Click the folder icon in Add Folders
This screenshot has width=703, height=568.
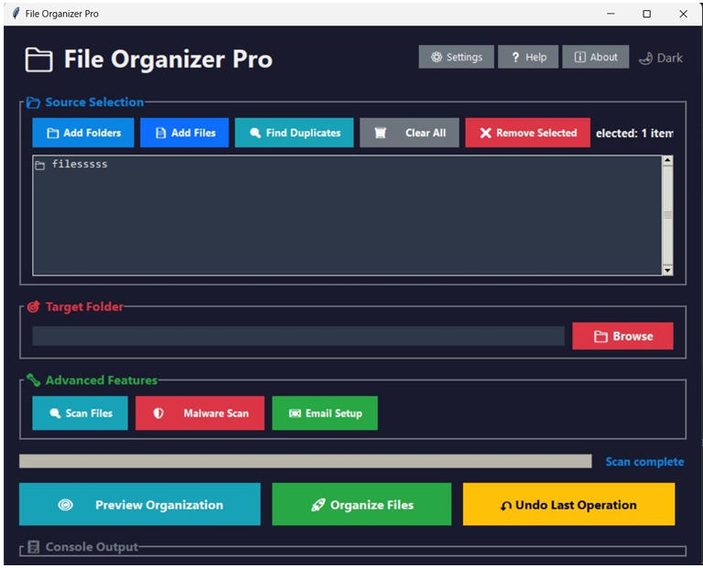[53, 133]
